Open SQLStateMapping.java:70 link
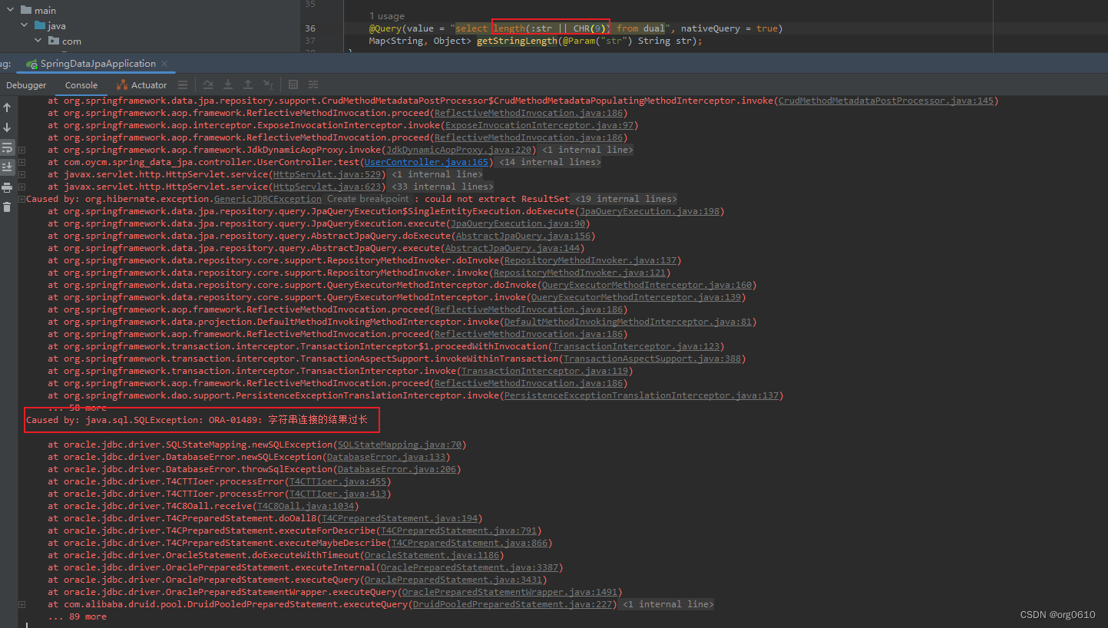Screen dimensions: 1108x628 click(x=399, y=445)
